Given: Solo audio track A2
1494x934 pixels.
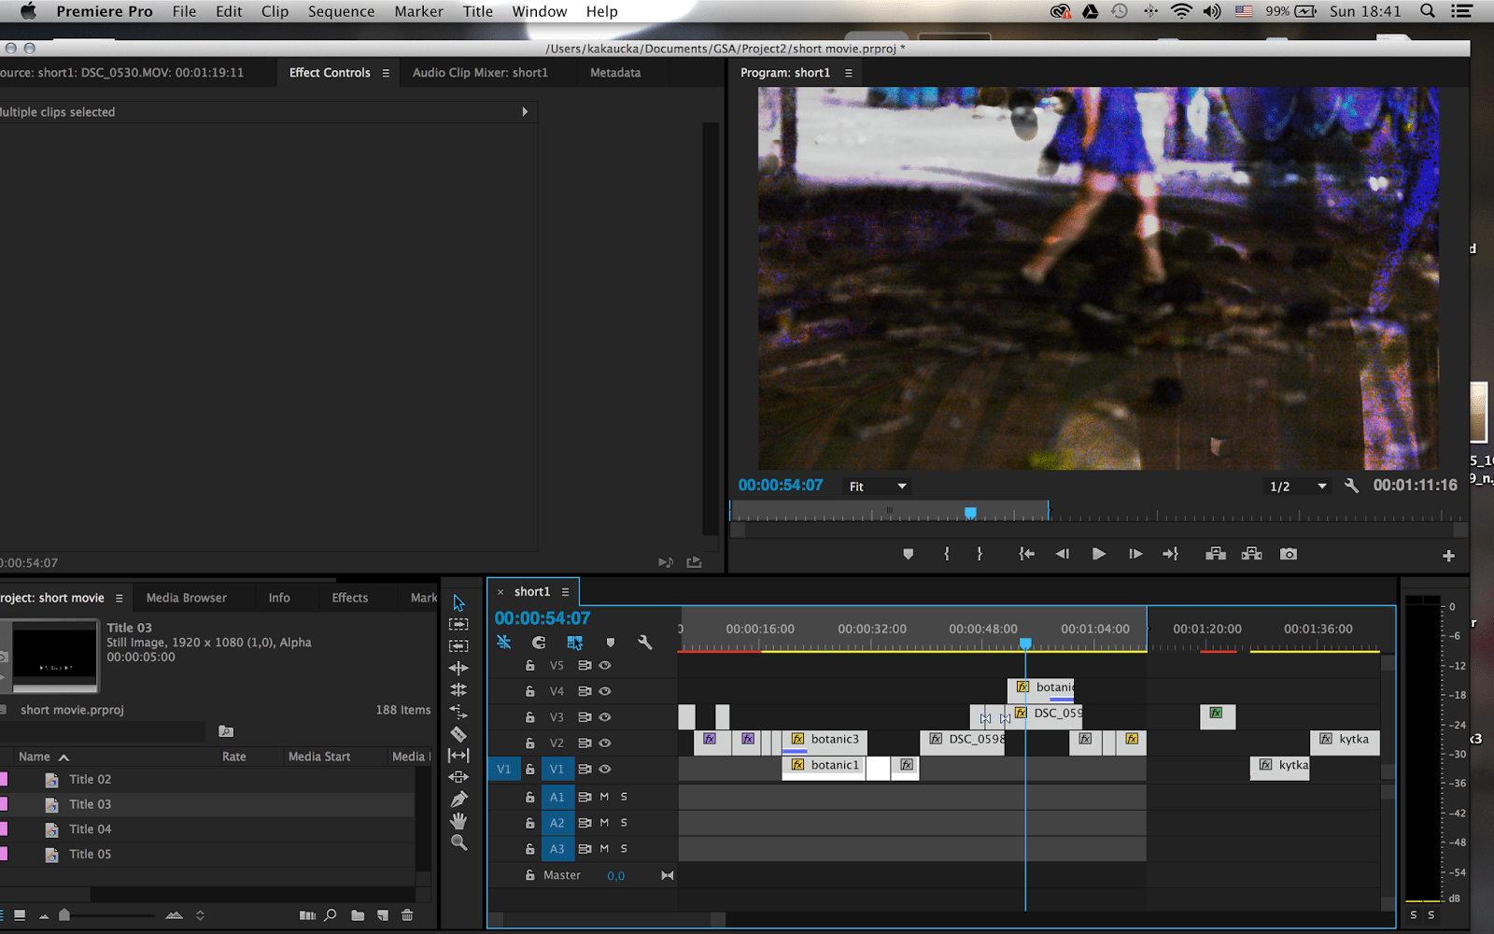Looking at the screenshot, I should [624, 823].
